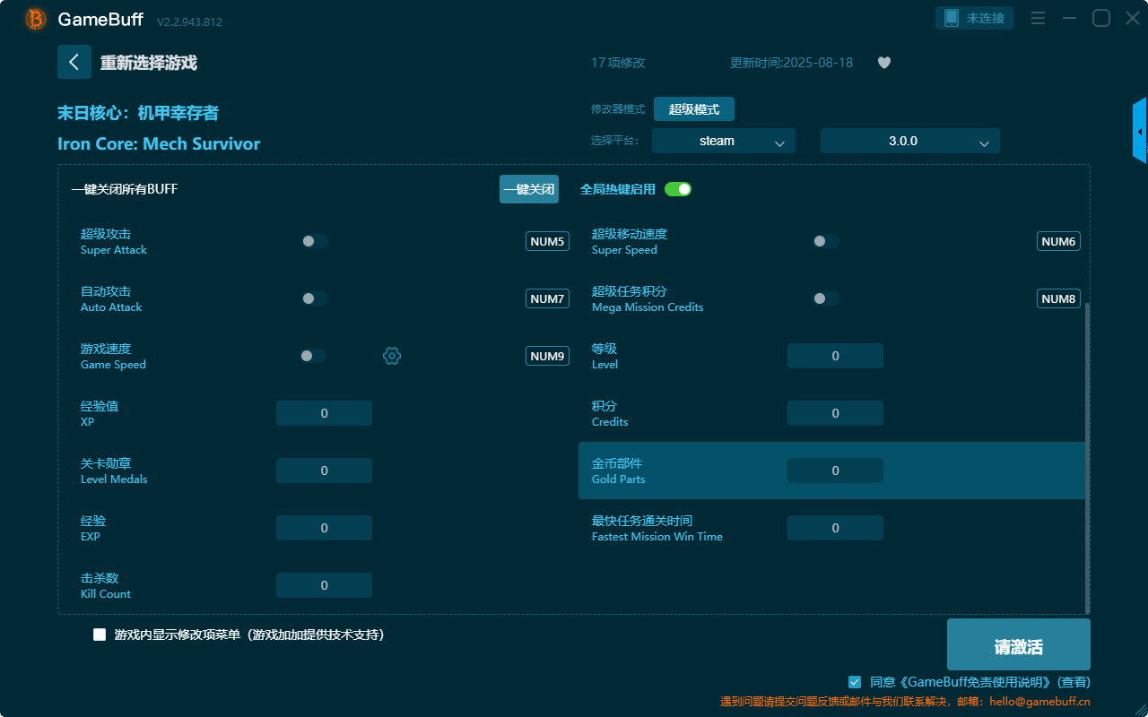This screenshot has width=1148, height=717.
Task: Click the 17项修改 count text
Action: pos(618,63)
